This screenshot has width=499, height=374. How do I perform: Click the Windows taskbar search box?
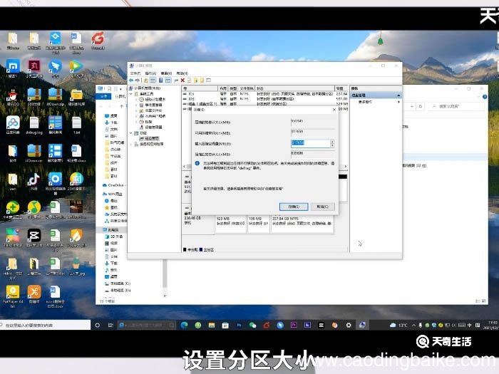pos(44,325)
